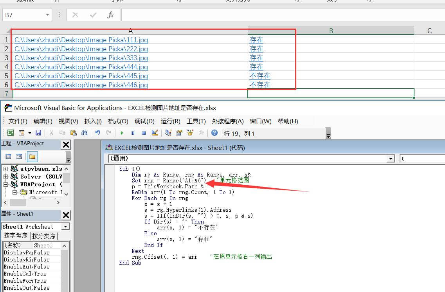Image resolution: width=445 pixels, height=292 pixels.
Task: Collapse the VBAProject tree node
Action: point(5,184)
